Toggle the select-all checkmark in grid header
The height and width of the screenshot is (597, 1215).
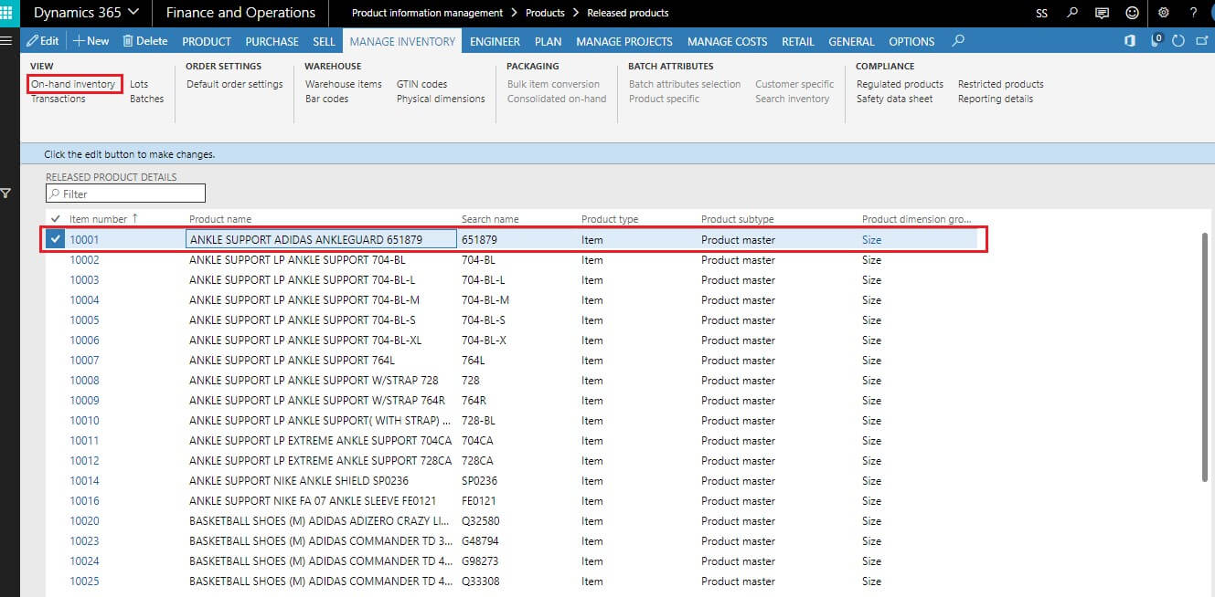[56, 219]
